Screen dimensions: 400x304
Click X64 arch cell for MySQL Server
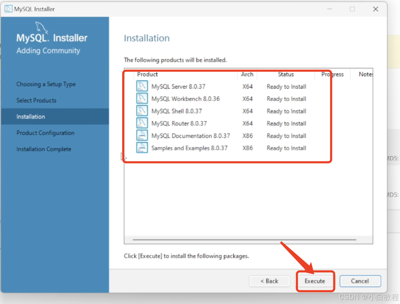pos(247,87)
